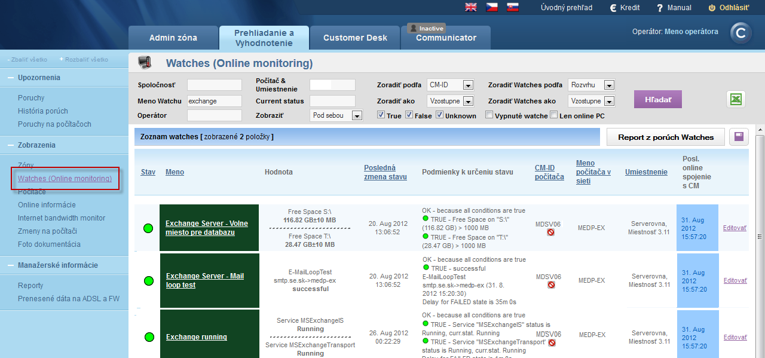The width and height of the screenshot is (765, 358).
Task: Click the monitor icon beside Watches title
Action: [145, 63]
